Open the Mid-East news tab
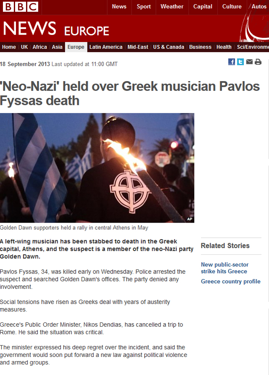This screenshot has height=375, width=269. pos(137,47)
